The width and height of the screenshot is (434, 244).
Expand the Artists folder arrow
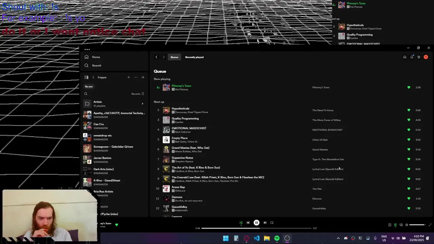(142, 104)
